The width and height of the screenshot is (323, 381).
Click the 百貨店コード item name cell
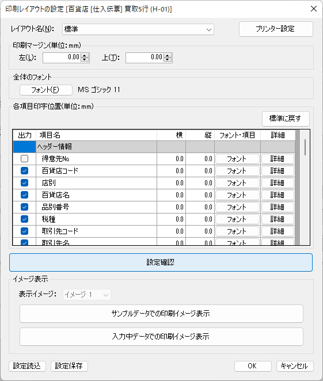97,171
